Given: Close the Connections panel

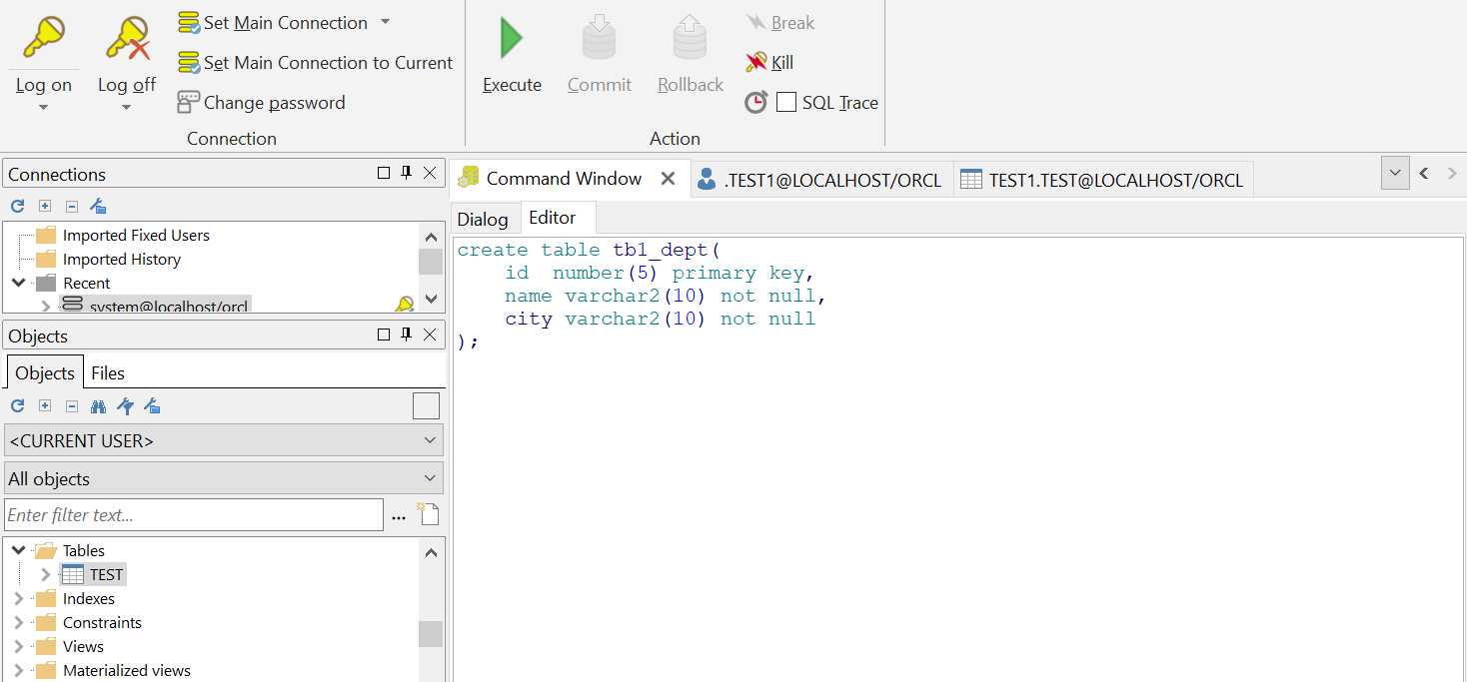Looking at the screenshot, I should [430, 173].
